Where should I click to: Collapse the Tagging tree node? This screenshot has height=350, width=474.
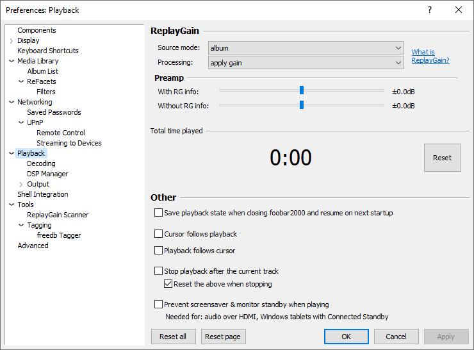point(21,226)
